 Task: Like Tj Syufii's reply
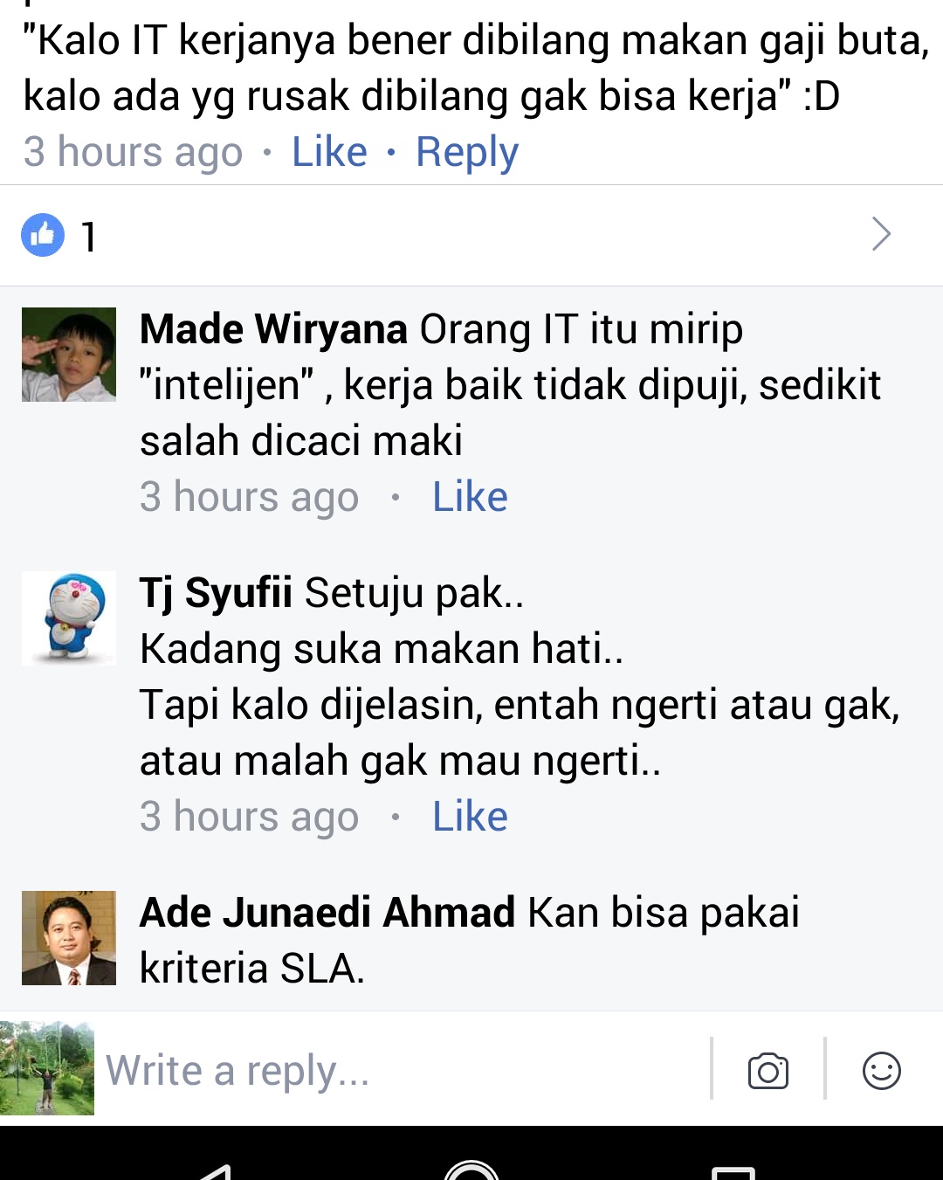pos(470,817)
